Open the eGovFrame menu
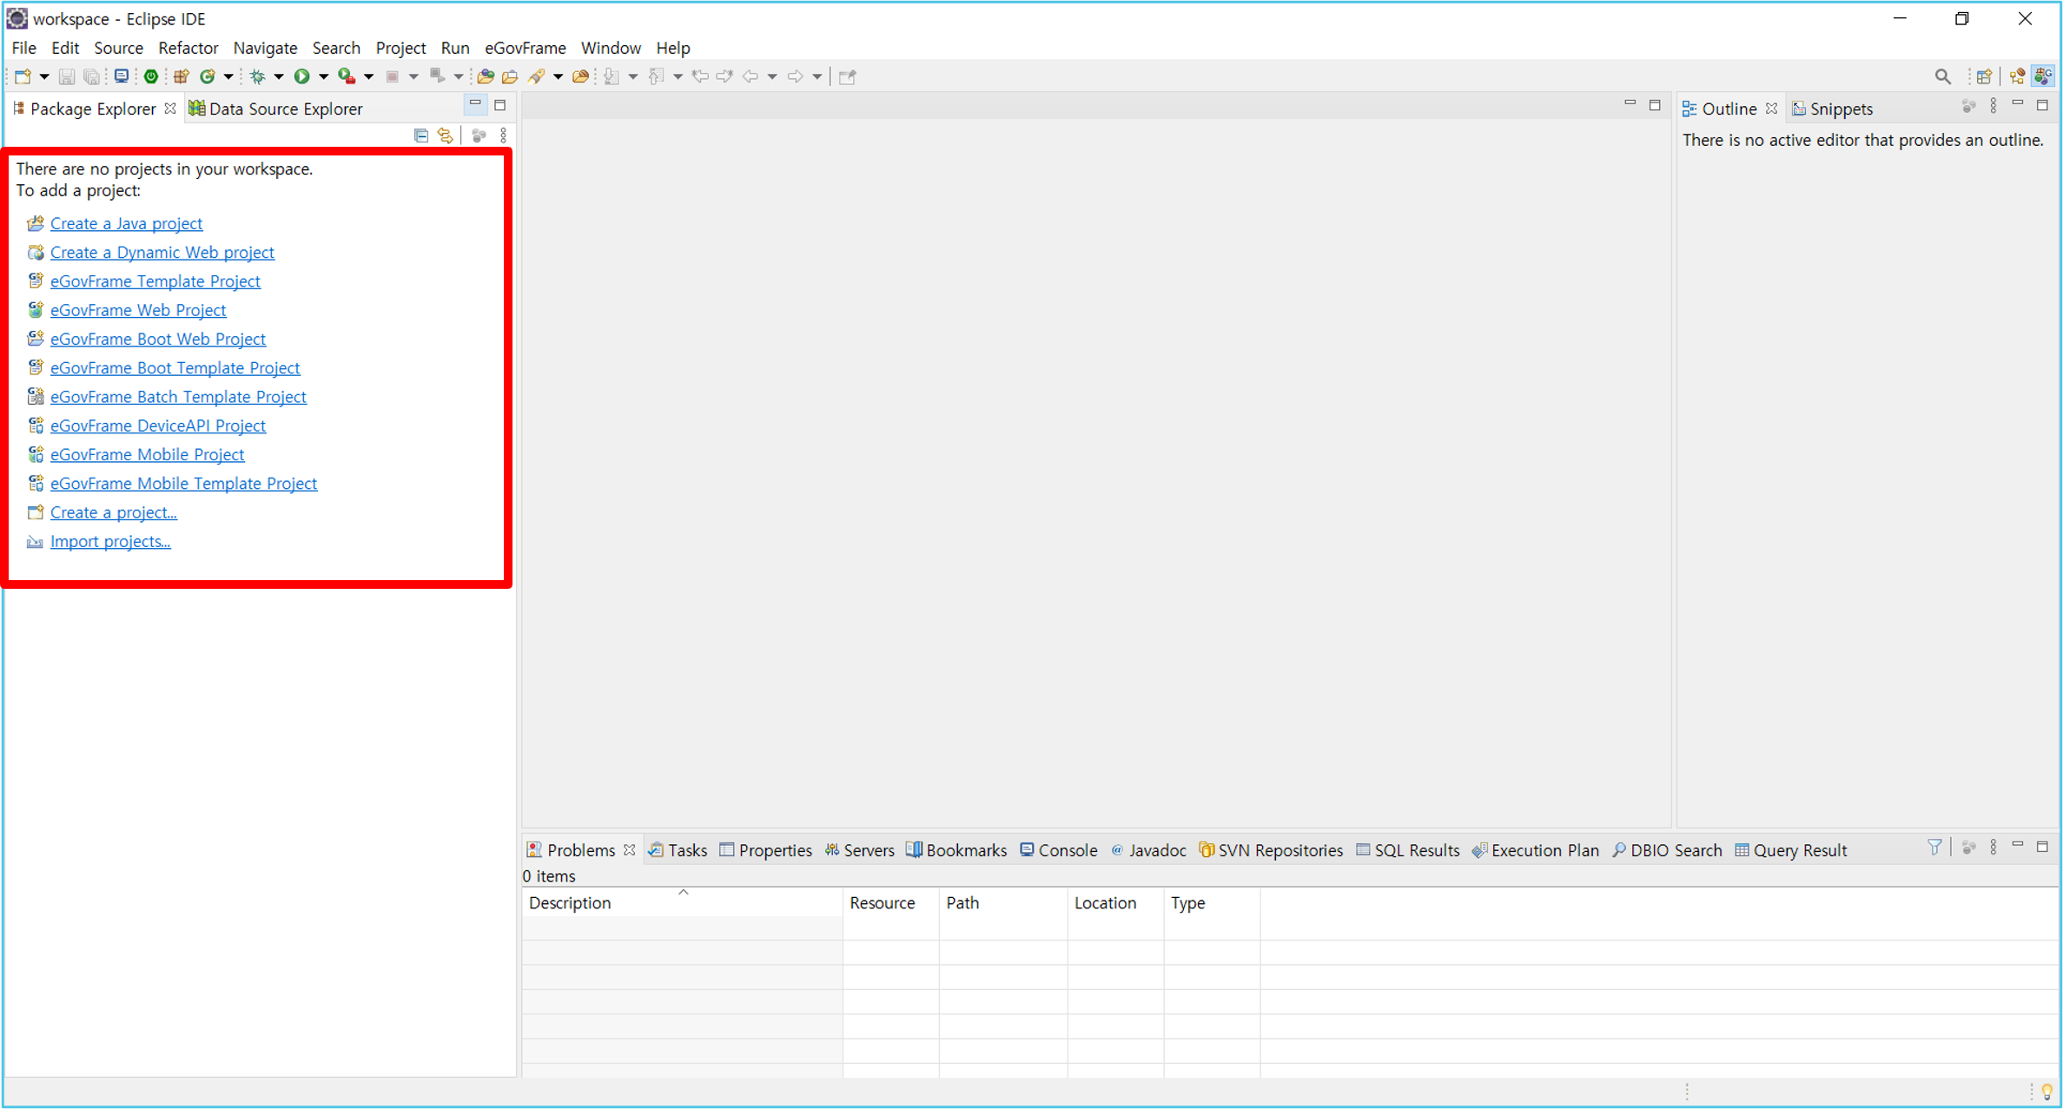This screenshot has height=1109, width=2063. (525, 48)
